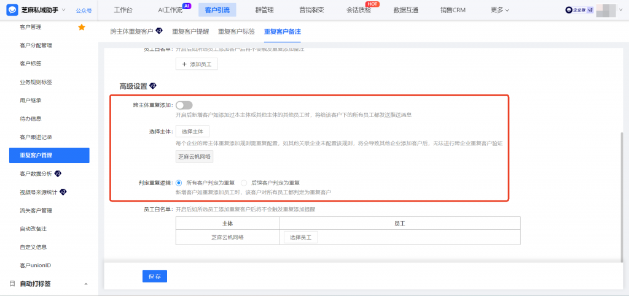
Task: Click the HOT badge icon
Action: pos(372,4)
